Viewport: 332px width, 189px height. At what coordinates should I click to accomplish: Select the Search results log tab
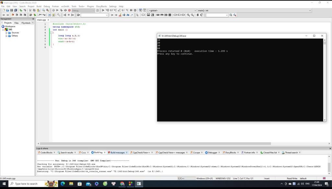click(x=67, y=152)
